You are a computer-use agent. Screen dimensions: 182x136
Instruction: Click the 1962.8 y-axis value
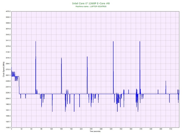pyautogui.click(x=8, y=104)
